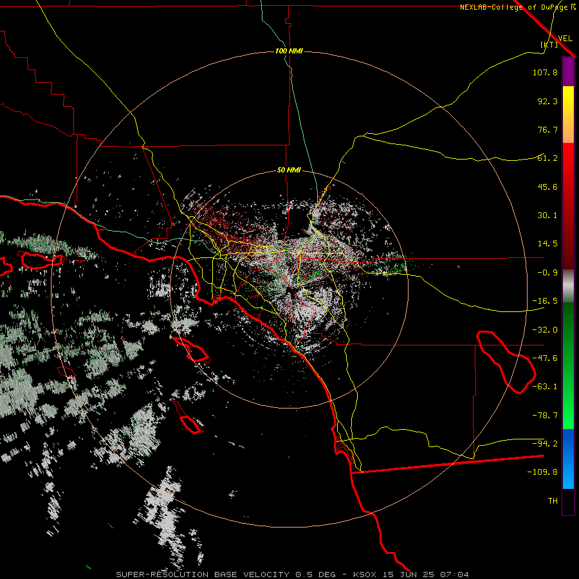Click the -32.0 velocity scale value
579x579 pixels.
pos(545,330)
